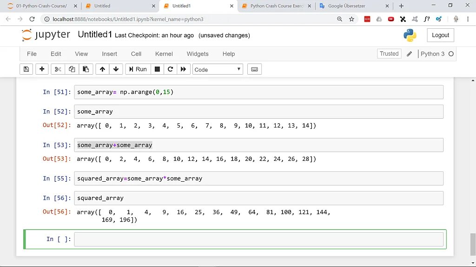Restart kernel and rerun all icon
The height and width of the screenshot is (267, 476).
pos(183,70)
